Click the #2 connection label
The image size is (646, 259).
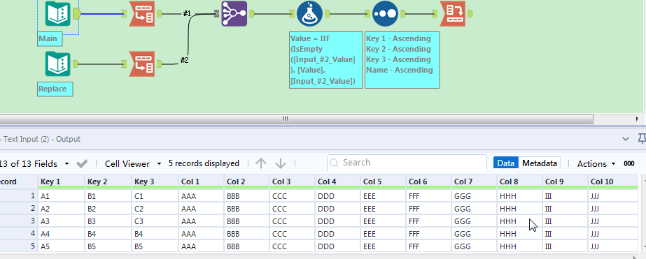coord(185,60)
